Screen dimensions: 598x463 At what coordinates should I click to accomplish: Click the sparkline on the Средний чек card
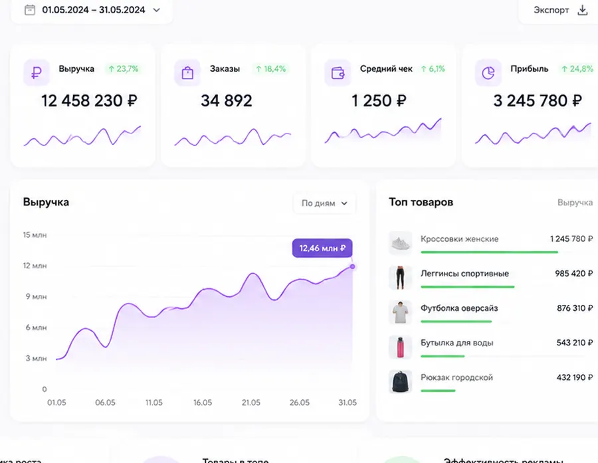383,131
